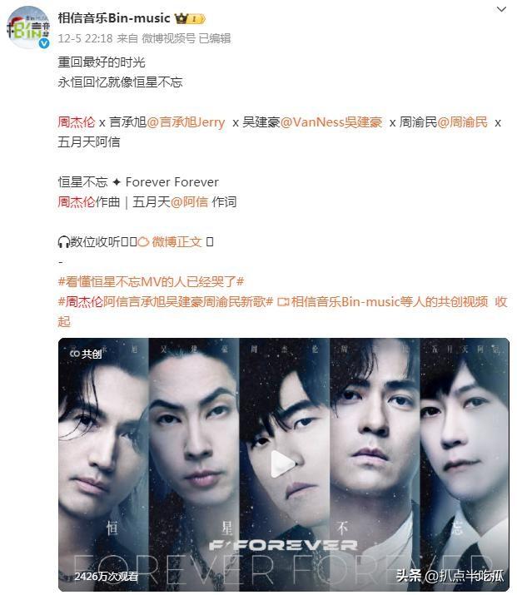The image size is (517, 595).
Task: Click the 微博视频号 source link
Action: click(168, 38)
